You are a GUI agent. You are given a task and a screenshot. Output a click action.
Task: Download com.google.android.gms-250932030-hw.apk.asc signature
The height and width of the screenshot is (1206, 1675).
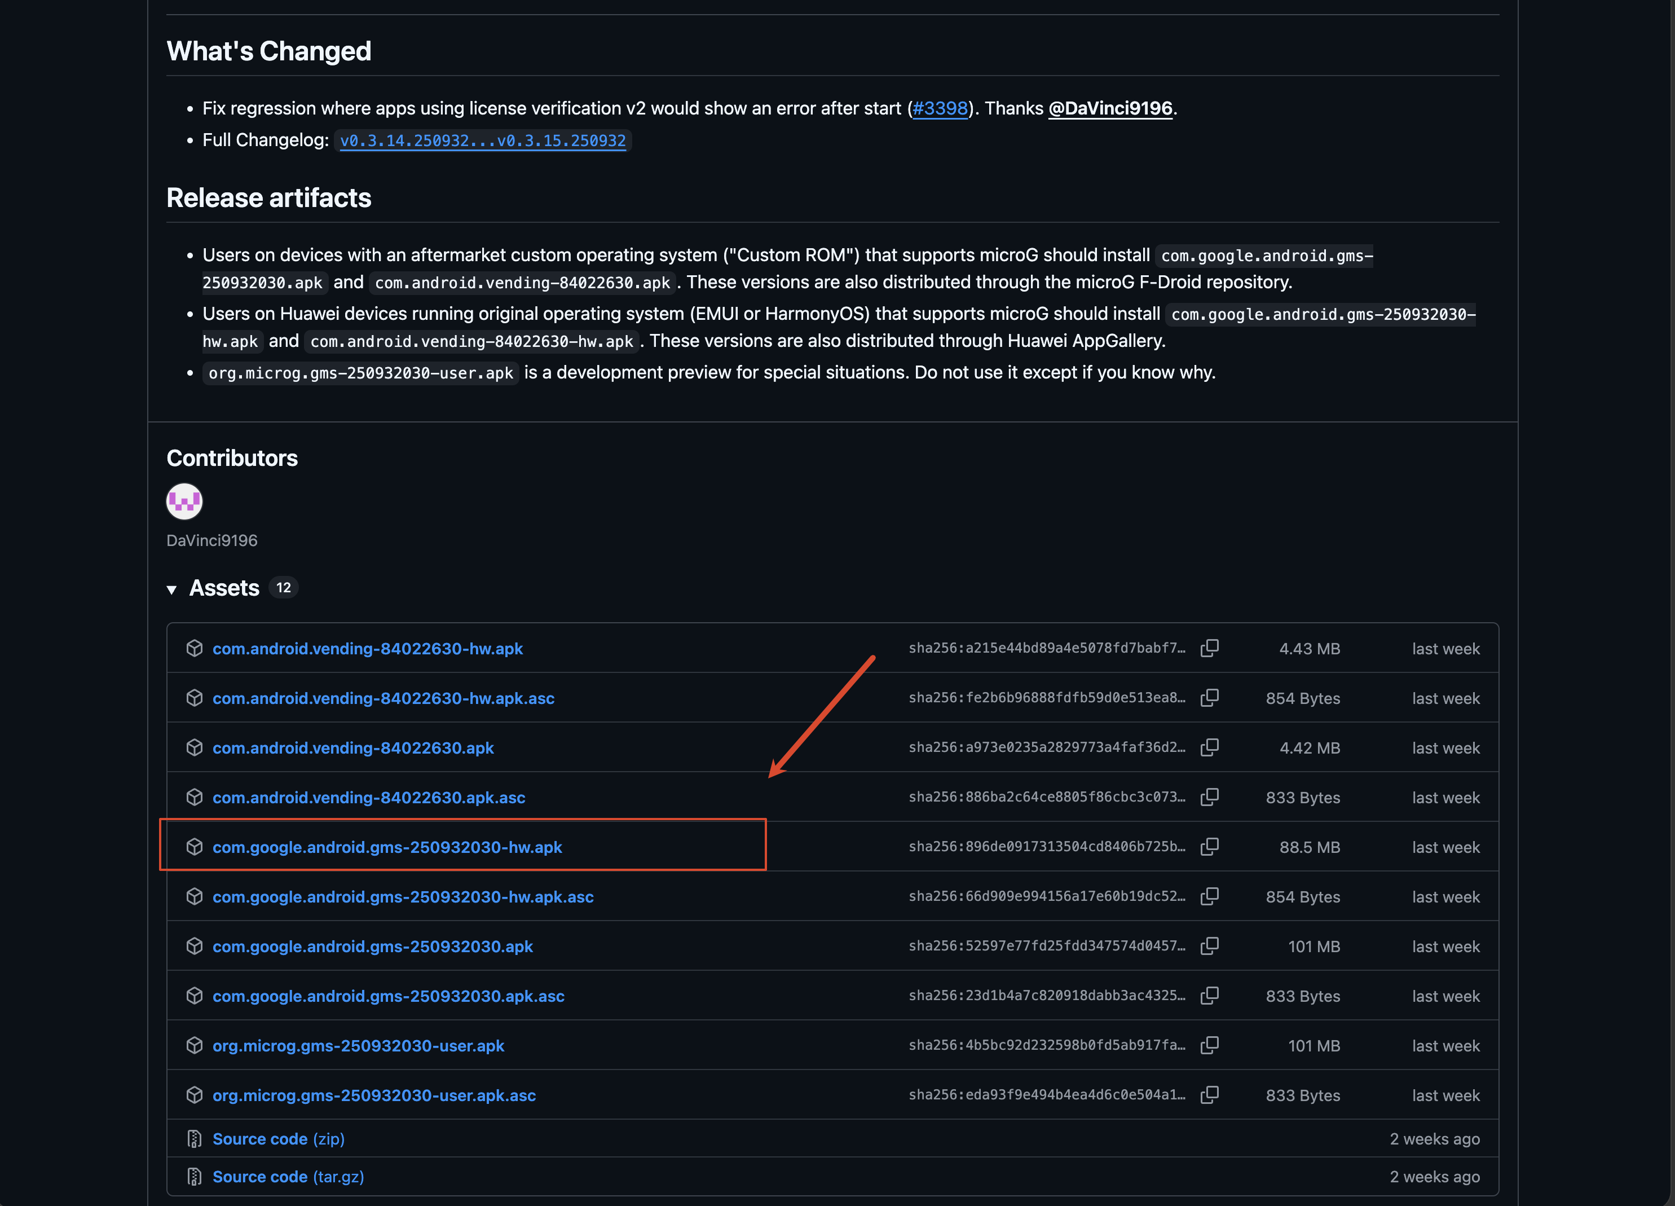tap(403, 896)
